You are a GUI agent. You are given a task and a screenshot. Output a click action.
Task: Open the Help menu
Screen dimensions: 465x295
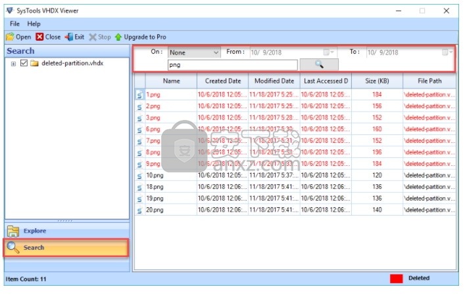point(34,24)
